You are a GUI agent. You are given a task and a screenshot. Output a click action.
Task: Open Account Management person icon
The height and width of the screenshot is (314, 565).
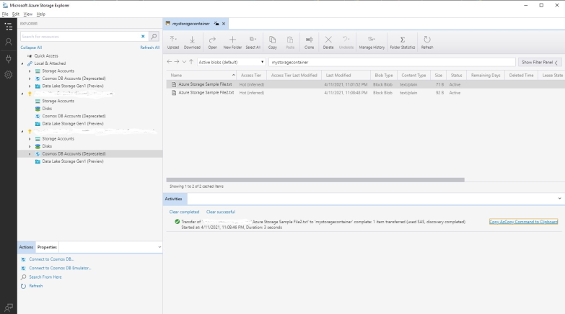point(8,42)
